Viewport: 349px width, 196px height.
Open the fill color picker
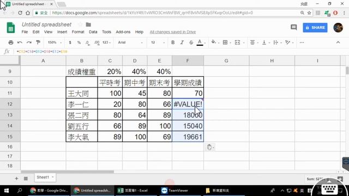[214, 42]
